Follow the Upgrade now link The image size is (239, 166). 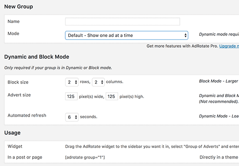[x=229, y=46]
